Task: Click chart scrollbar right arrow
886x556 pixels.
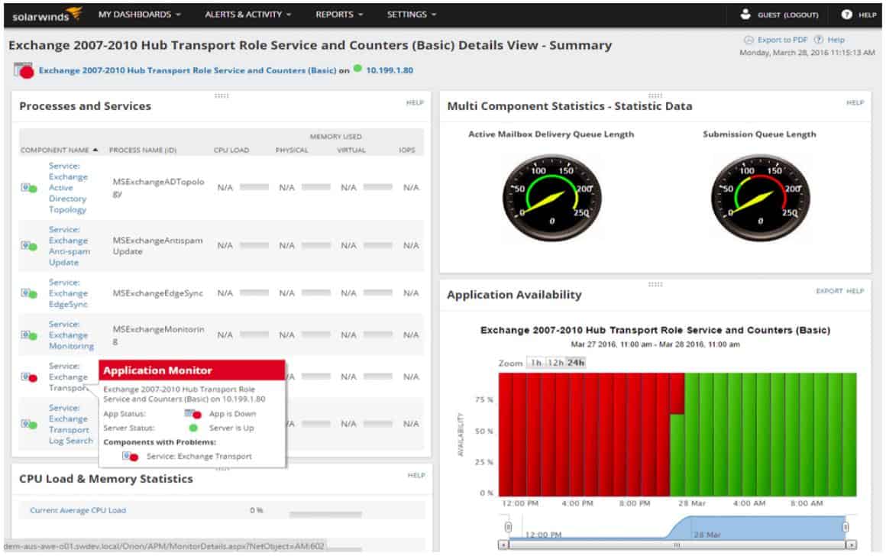Action: click(x=851, y=545)
